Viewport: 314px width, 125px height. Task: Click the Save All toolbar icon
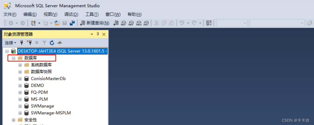72,23
